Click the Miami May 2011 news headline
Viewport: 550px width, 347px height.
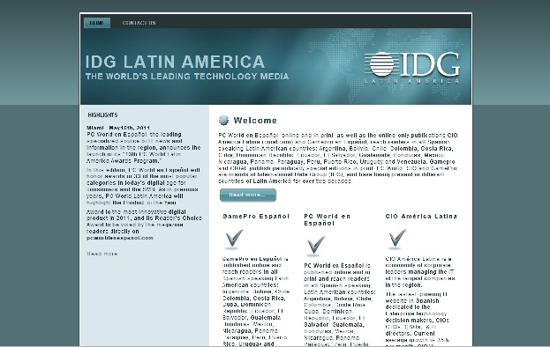118,128
